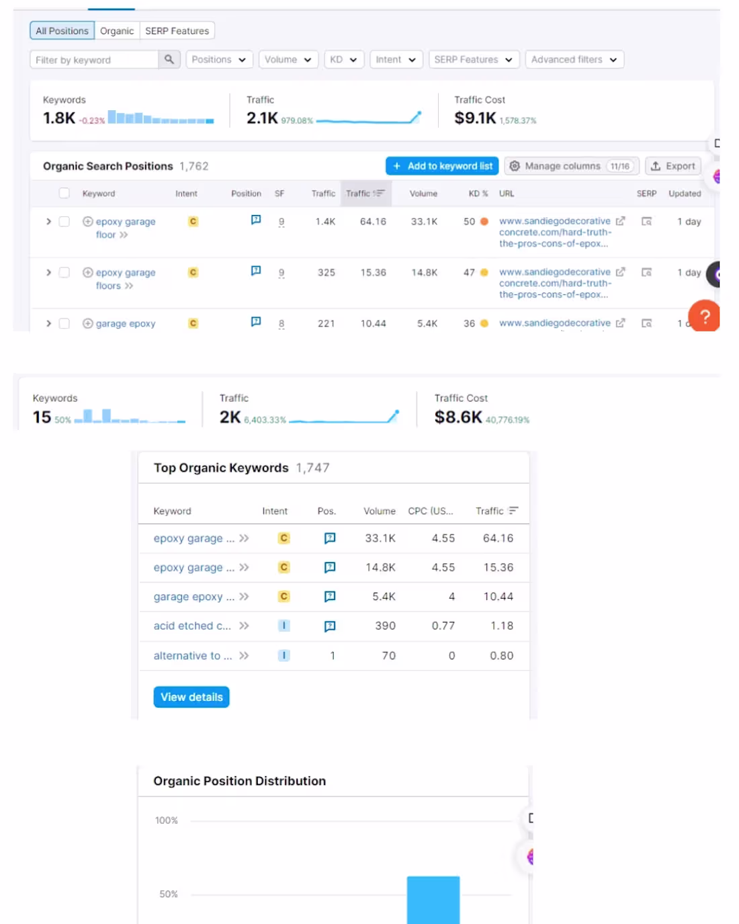View SERP snapshot for epoxy garage floor
Viewport: 739px width, 924px height.
point(646,221)
